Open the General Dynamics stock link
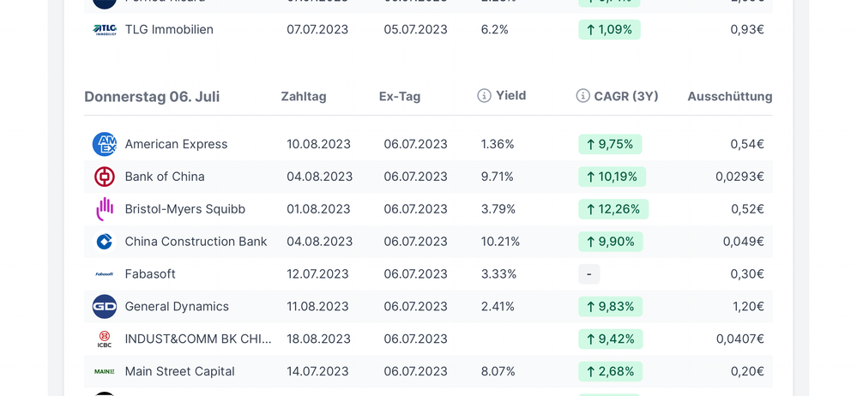The width and height of the screenshot is (857, 396). (177, 307)
